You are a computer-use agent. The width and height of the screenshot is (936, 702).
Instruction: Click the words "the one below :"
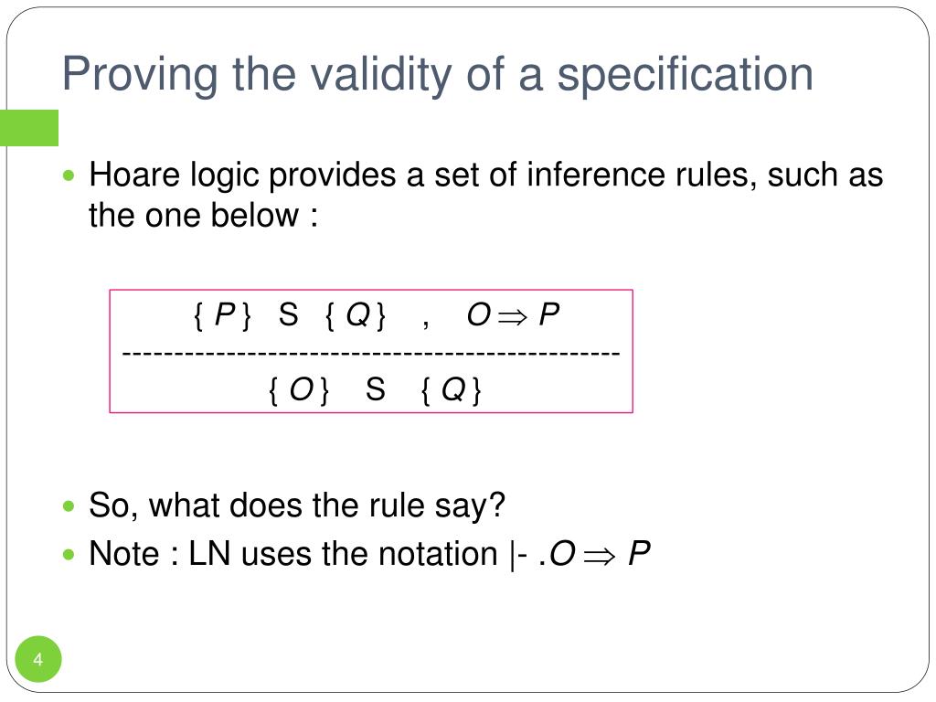coord(204,216)
